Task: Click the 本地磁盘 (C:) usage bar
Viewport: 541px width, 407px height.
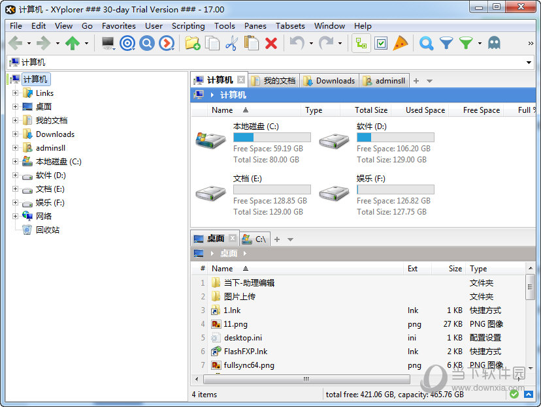Action: pos(272,138)
